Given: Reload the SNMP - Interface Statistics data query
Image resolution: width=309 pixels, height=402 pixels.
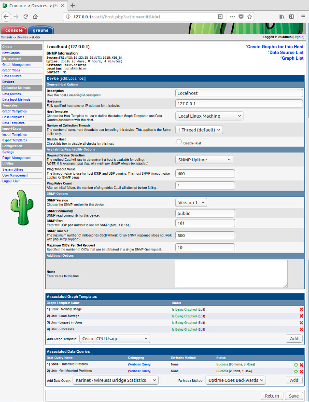Looking at the screenshot, I should [x=296, y=364].
